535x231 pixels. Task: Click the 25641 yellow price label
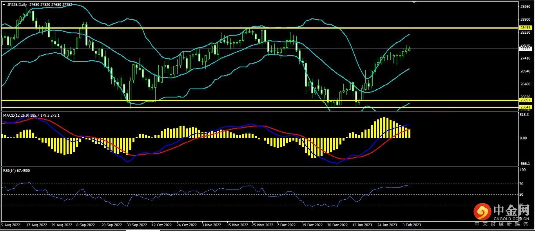(x=525, y=107)
